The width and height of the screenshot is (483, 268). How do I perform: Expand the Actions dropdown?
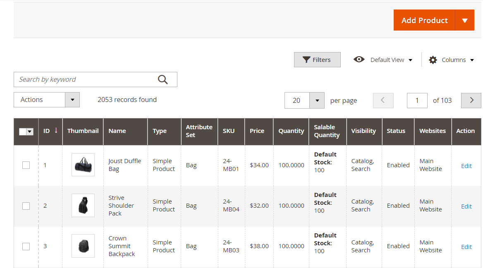click(x=72, y=100)
